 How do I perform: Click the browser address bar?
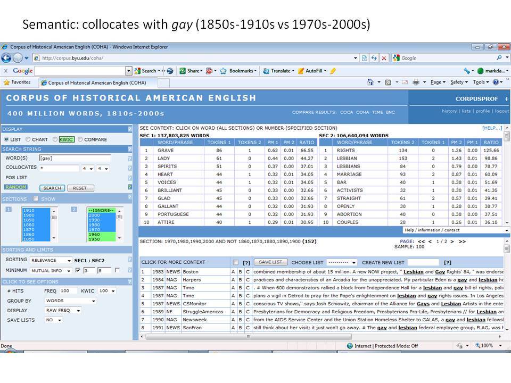(x=195, y=58)
